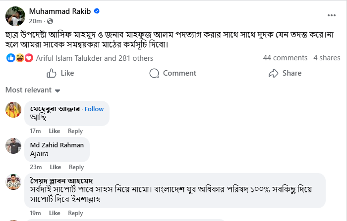Open Md Zahid Rahman's profile avatar
Viewport: 347px width, 221px height.
click(13, 145)
